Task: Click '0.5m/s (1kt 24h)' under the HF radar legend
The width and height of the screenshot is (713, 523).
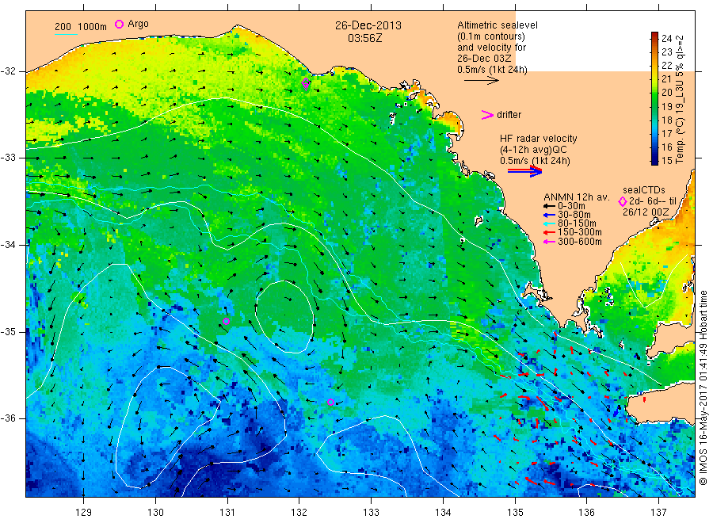Action: (x=536, y=161)
